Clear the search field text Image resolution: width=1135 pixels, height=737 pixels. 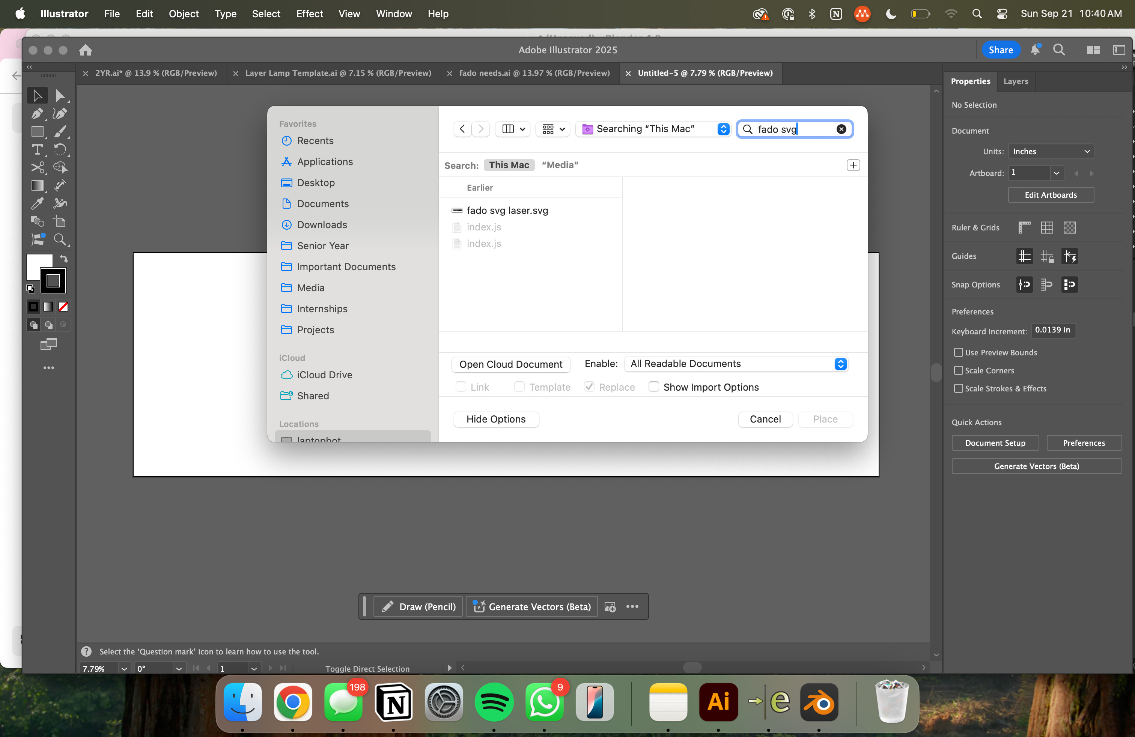click(841, 129)
